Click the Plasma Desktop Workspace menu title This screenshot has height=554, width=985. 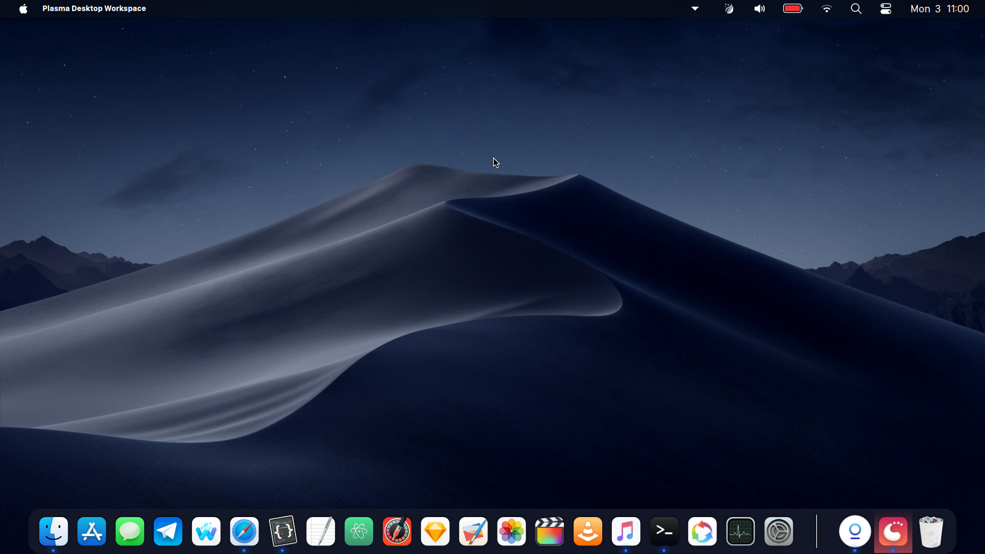(x=94, y=9)
